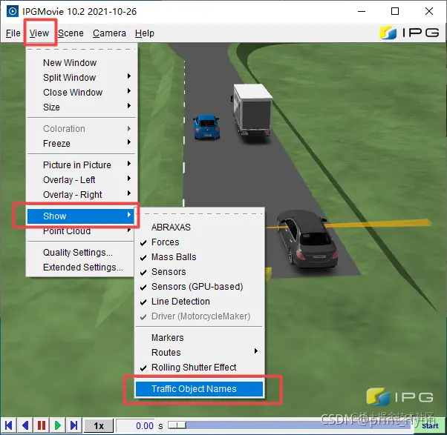The image size is (447, 435).
Task: Open the Scene menu
Action: tap(71, 33)
